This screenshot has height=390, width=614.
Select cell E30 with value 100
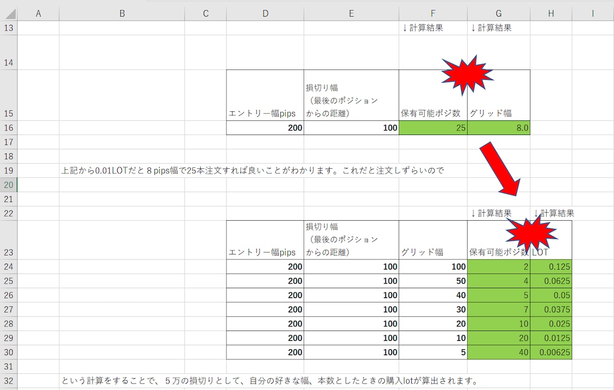click(351, 352)
